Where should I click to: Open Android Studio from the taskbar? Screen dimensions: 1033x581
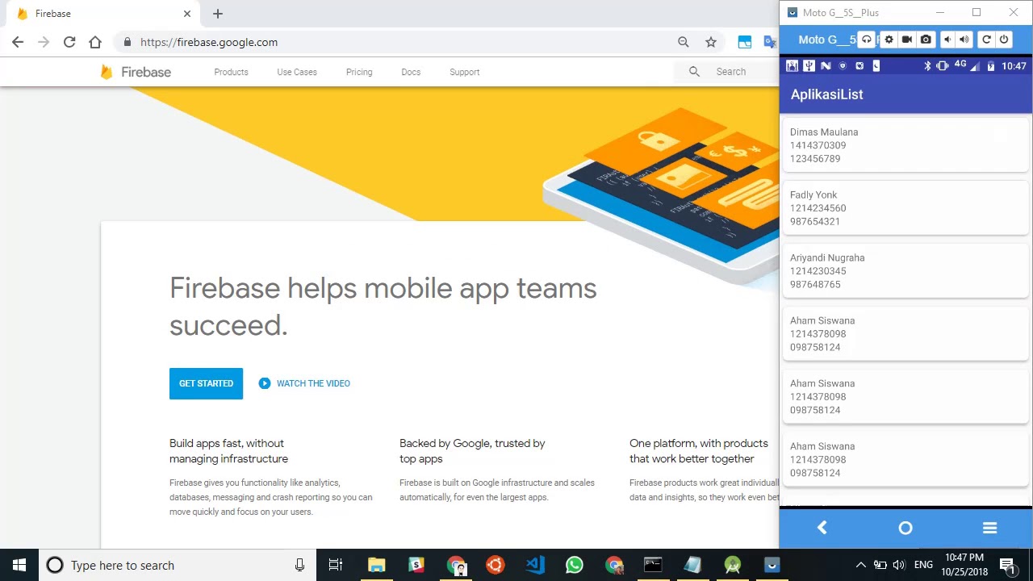pyautogui.click(x=733, y=565)
